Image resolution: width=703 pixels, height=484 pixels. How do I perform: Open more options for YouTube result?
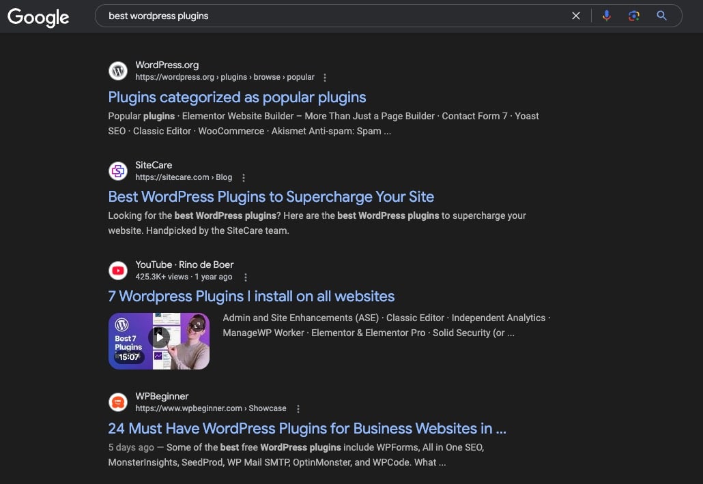tap(246, 277)
